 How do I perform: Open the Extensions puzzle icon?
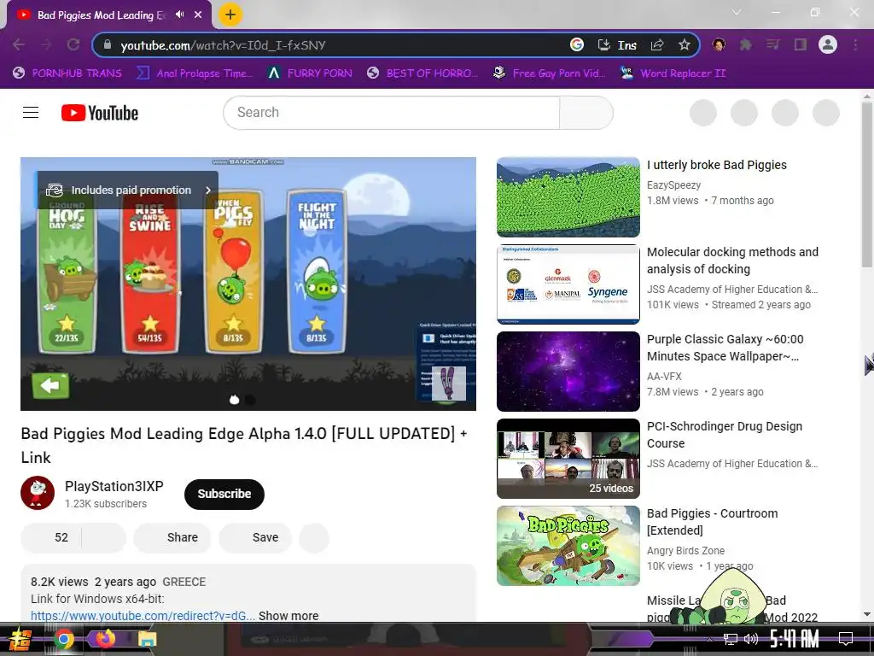tap(745, 44)
